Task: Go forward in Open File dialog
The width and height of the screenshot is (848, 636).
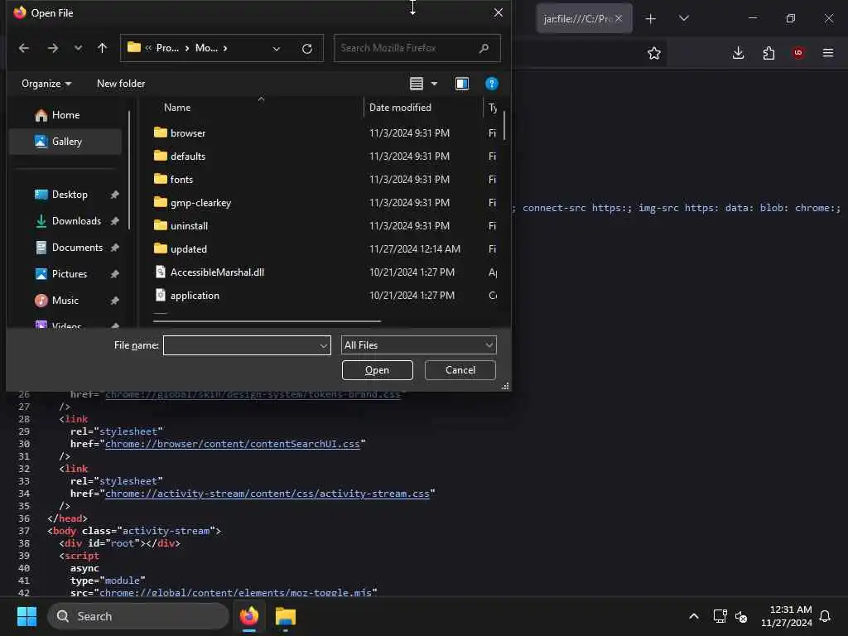Action: tap(52, 48)
